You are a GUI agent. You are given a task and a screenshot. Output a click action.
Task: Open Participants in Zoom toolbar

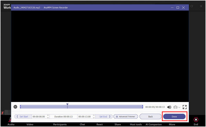pos(60,124)
